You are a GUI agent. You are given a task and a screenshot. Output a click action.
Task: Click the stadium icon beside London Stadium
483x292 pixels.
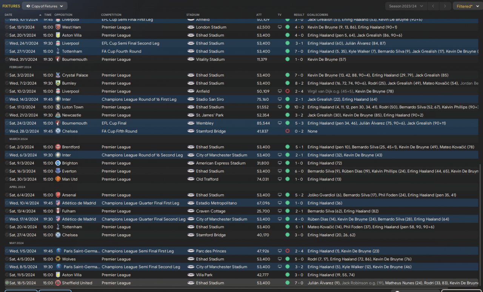(191, 27)
